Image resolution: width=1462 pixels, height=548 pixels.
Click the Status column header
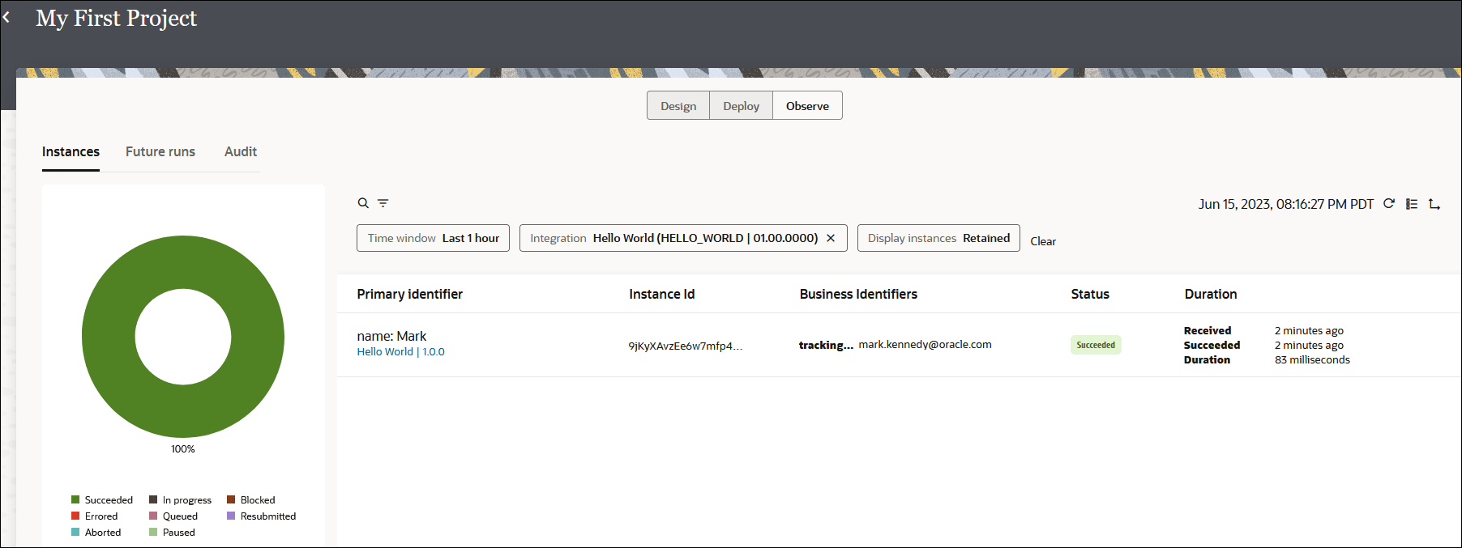tap(1090, 294)
